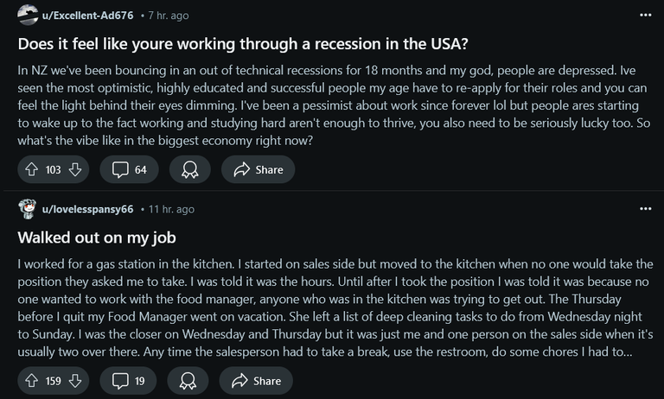Open the 19 comments on the walked out post
This screenshot has height=399, width=664.
click(x=128, y=381)
